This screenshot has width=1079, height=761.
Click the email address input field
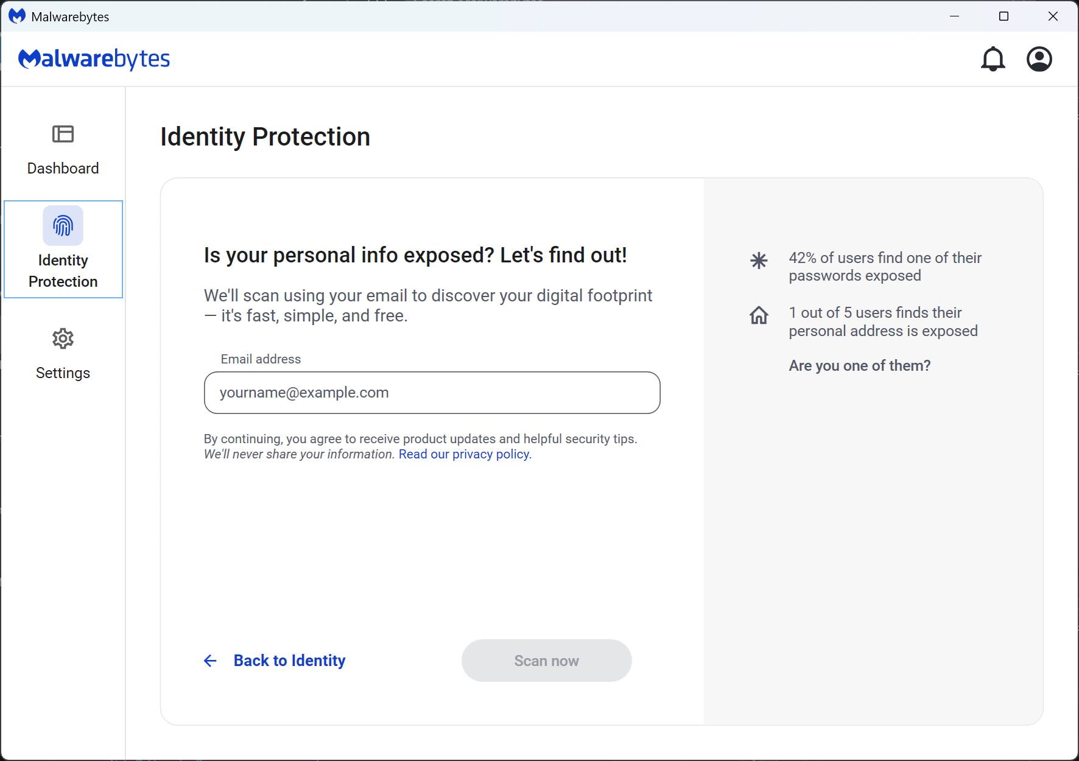click(432, 393)
